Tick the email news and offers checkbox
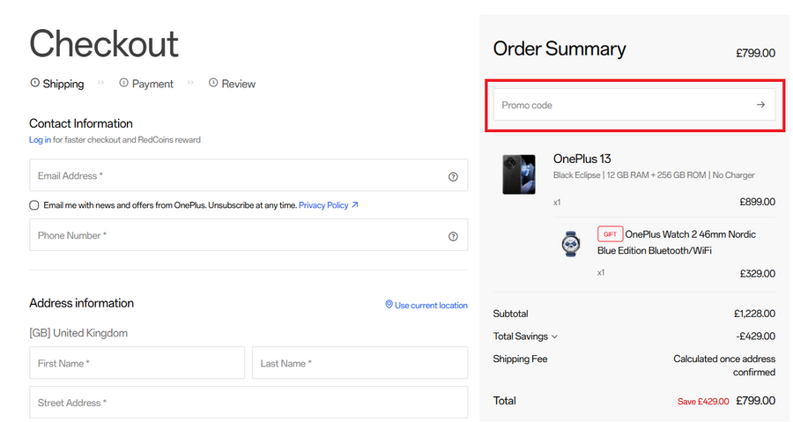Image resolution: width=793 pixels, height=422 pixels. pyautogui.click(x=33, y=205)
